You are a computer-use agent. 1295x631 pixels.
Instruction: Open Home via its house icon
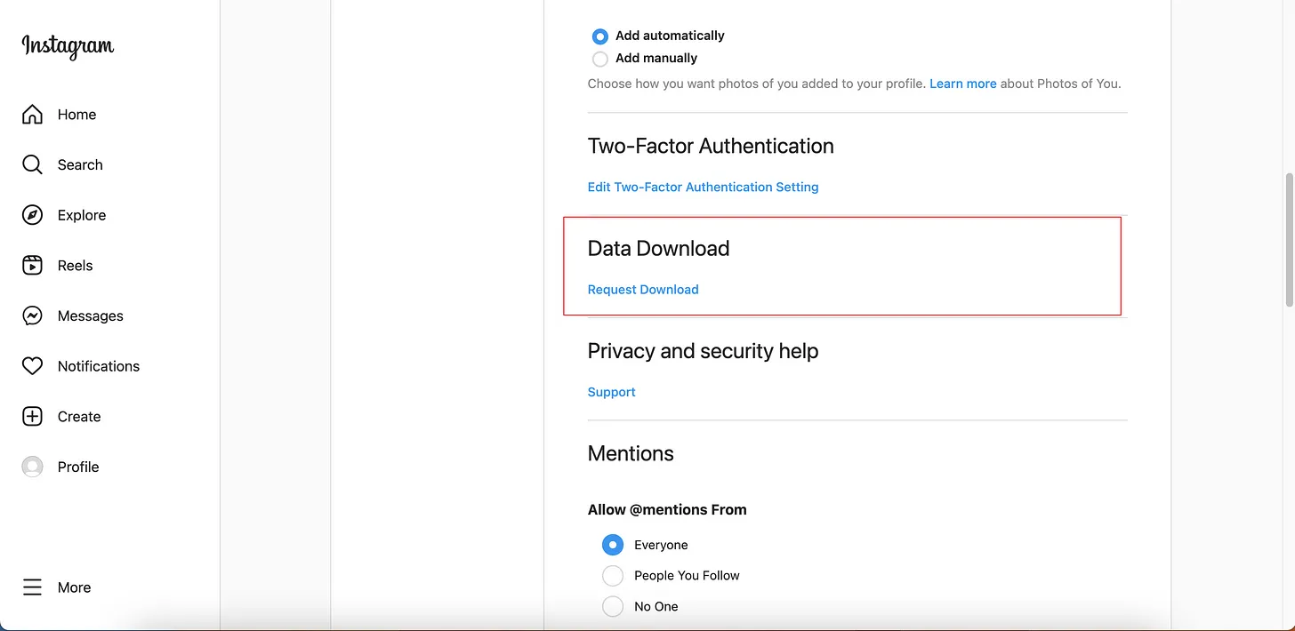(x=32, y=115)
